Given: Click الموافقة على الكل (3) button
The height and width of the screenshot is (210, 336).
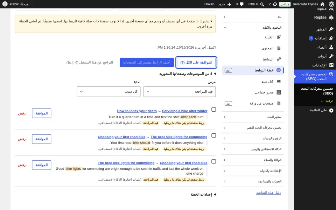Looking at the screenshot, I should point(196,62).
